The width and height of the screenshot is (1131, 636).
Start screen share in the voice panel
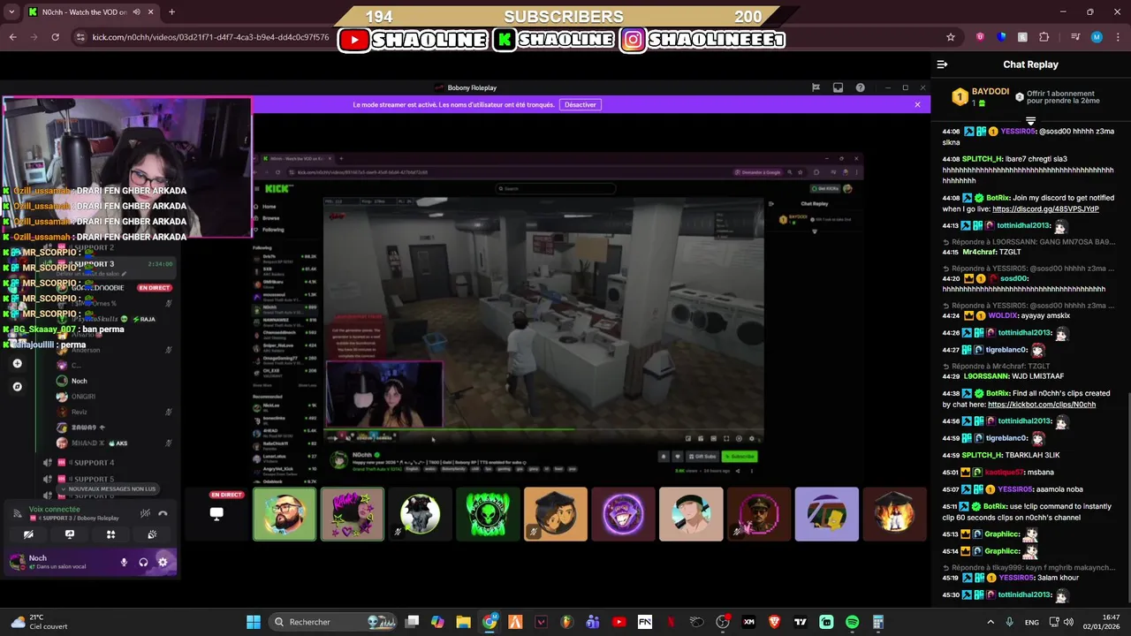tap(70, 534)
